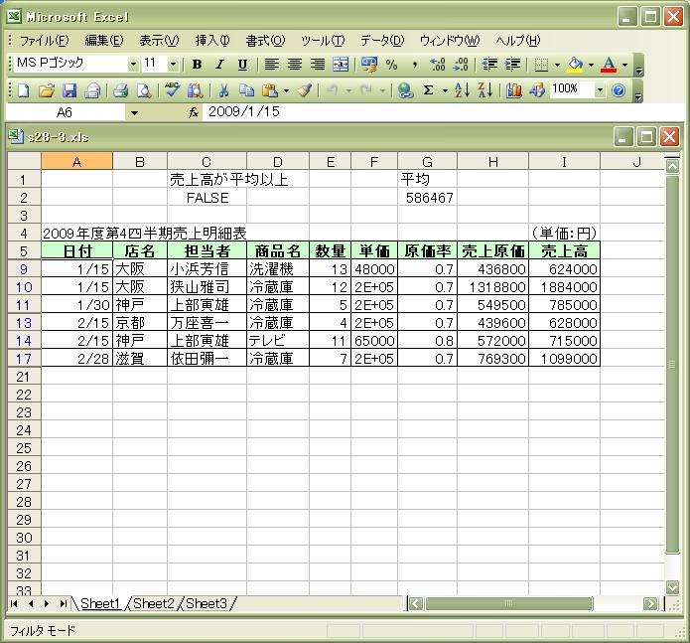Open a file

47,90
